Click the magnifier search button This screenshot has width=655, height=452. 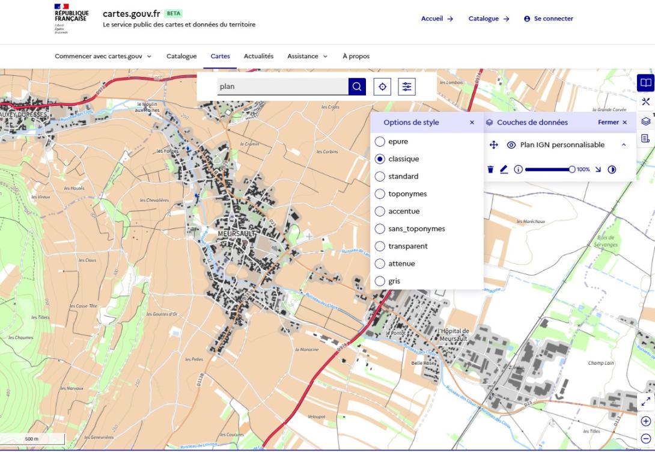click(x=357, y=87)
